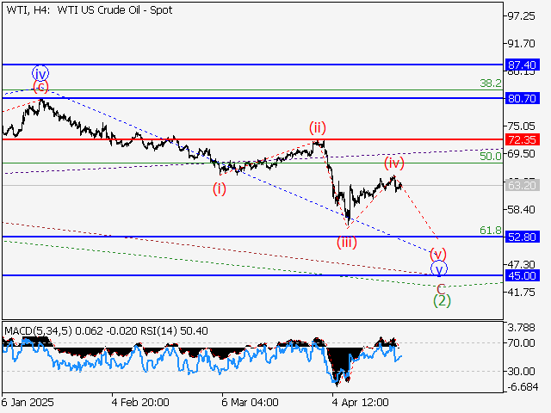Click the 45.00 blue price level tag

coord(523,275)
